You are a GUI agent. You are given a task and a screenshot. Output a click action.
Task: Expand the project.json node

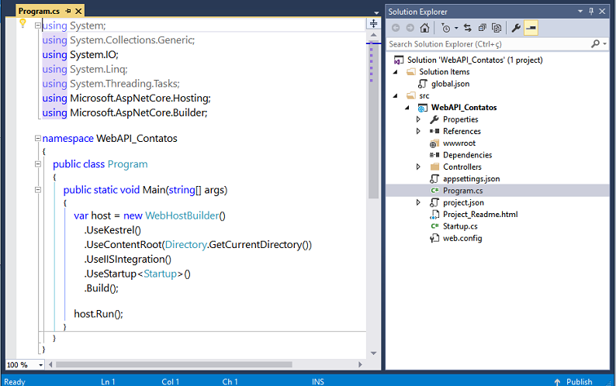click(418, 202)
